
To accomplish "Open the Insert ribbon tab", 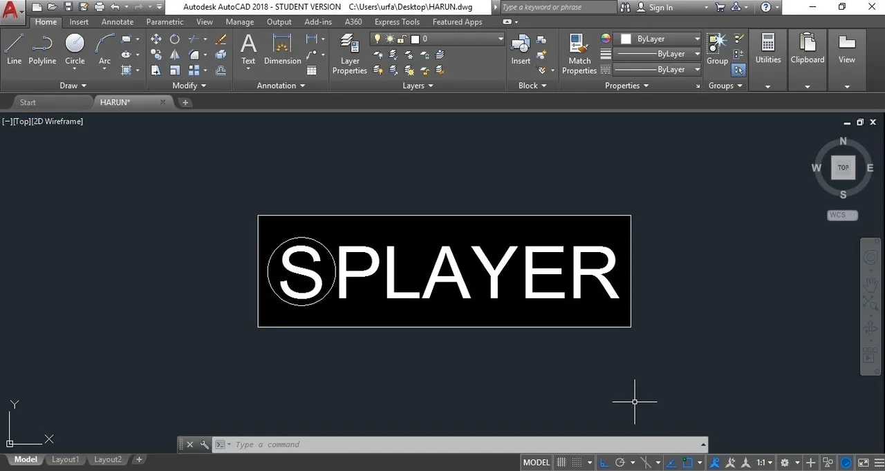I will (x=79, y=22).
